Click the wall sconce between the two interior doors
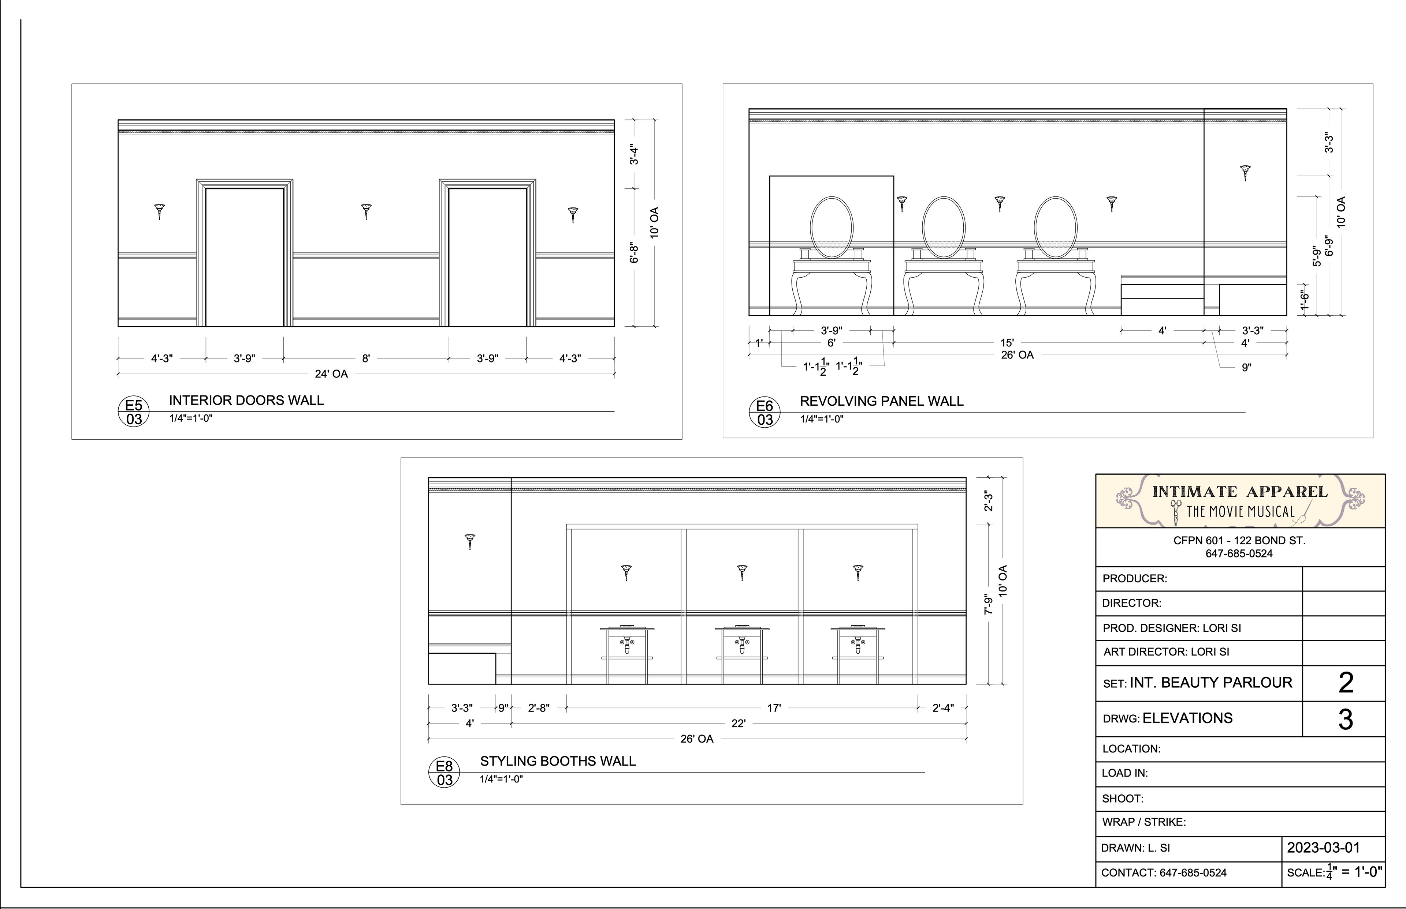1406x909 pixels. point(366,210)
